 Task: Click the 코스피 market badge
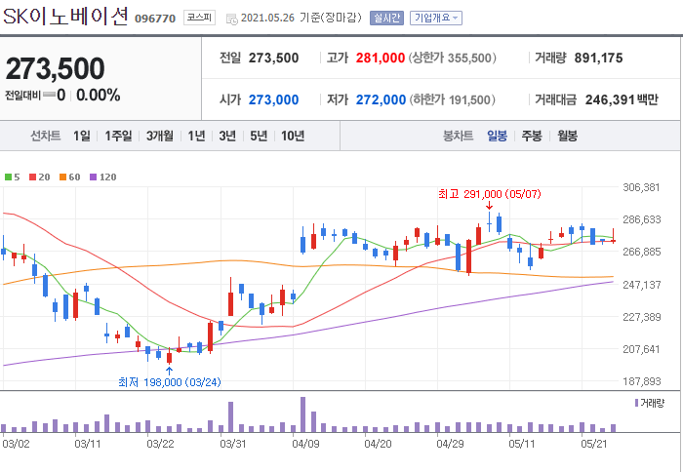pyautogui.click(x=199, y=18)
